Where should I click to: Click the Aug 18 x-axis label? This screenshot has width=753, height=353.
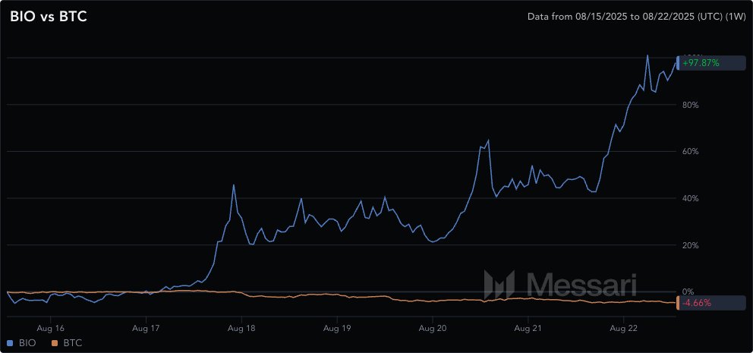[x=241, y=329]
